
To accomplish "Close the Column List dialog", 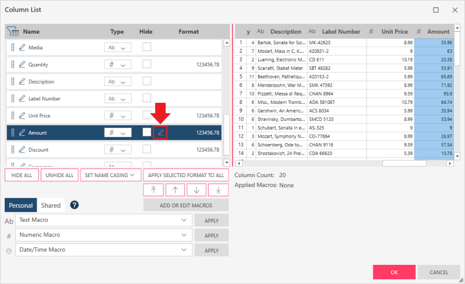I will coord(455,10).
